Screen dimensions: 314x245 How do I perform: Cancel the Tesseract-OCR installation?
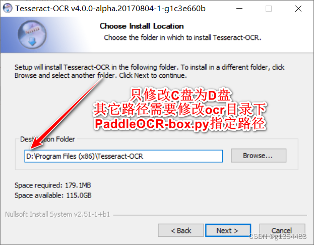[282, 230]
